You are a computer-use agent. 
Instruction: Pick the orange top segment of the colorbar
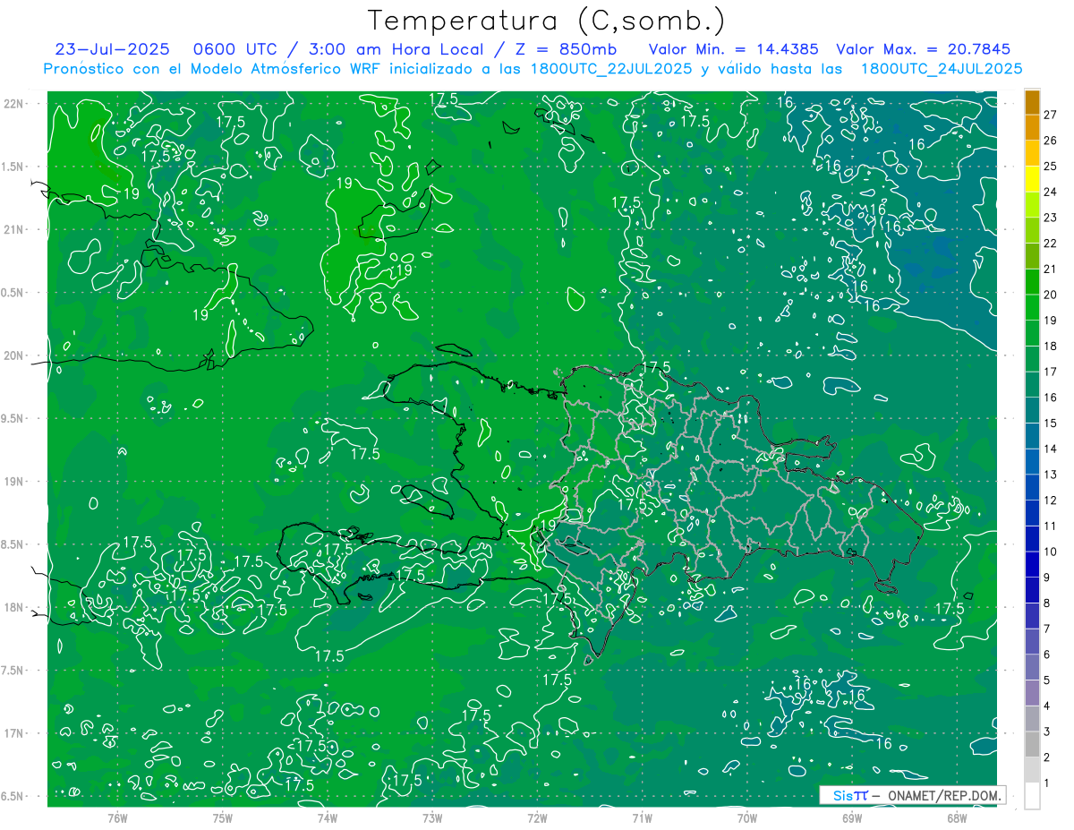tap(1032, 102)
